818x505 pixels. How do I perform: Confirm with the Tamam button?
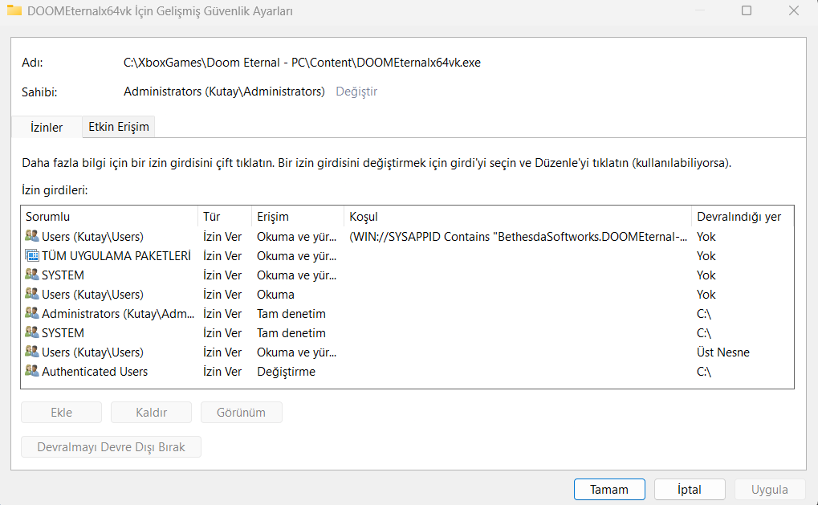pos(609,490)
